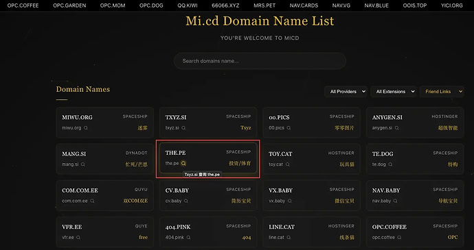Open NAV.CARDS in the top bar
Viewport: 474px width, 250px height.
[304, 5]
